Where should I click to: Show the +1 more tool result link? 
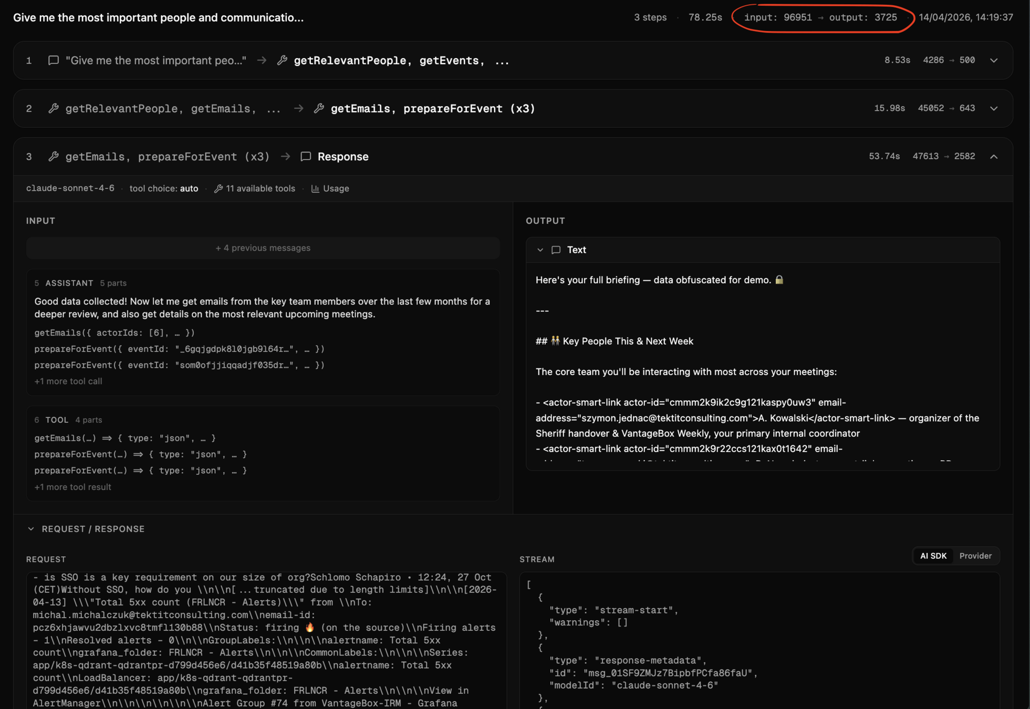click(72, 487)
